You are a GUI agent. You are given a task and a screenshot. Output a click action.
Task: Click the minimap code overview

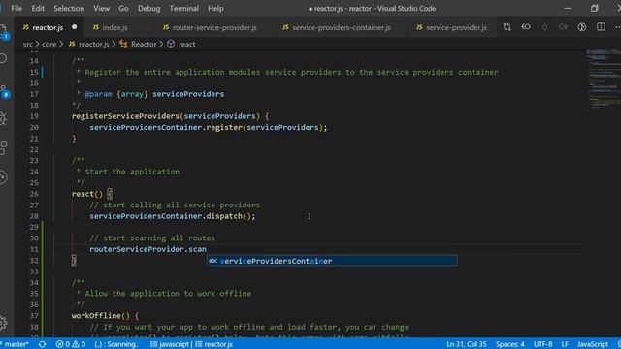[604, 79]
